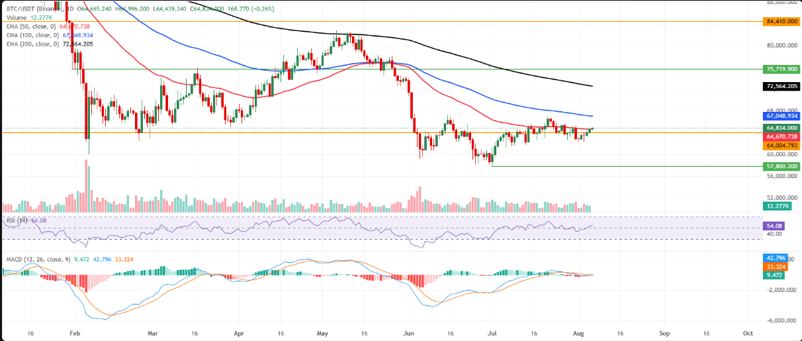The width and height of the screenshot is (802, 341).
Task: Click the orange 84,410.000 price axis label
Action: tap(781, 21)
